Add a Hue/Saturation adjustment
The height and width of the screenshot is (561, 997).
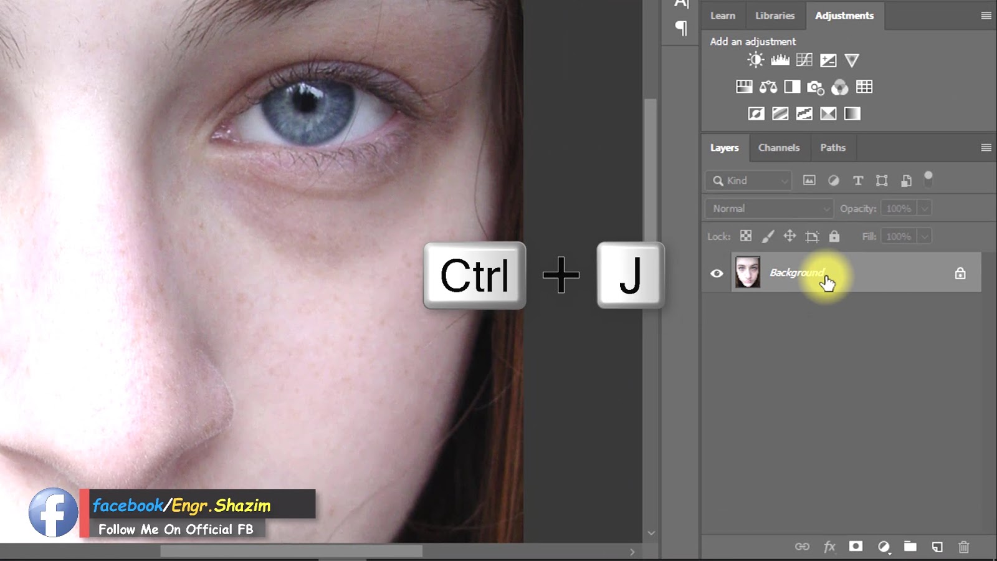pos(743,87)
